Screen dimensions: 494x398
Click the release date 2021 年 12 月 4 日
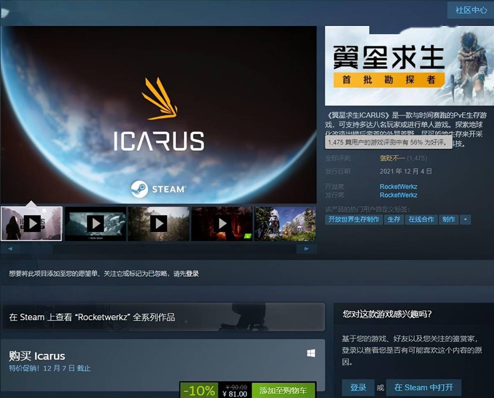coord(405,171)
